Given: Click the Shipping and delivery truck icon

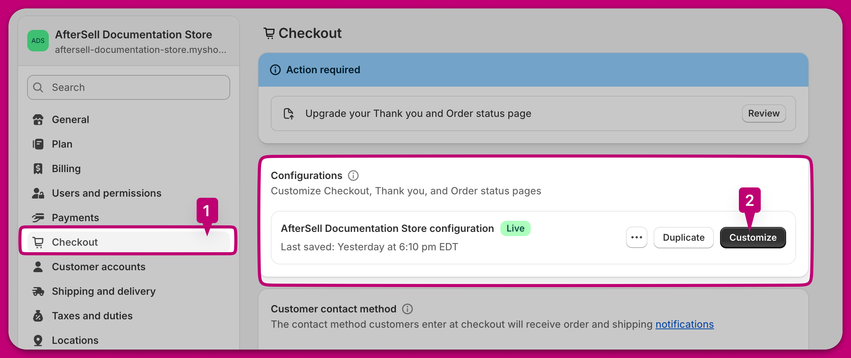Looking at the screenshot, I should (38, 291).
